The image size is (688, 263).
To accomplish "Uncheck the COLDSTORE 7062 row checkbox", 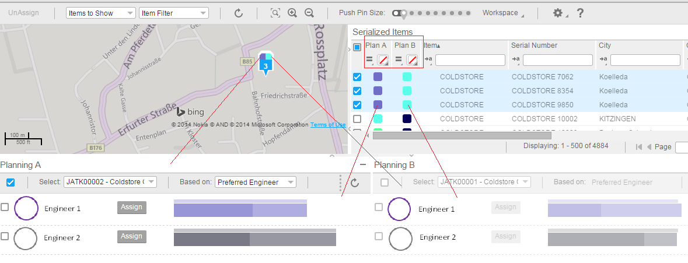I will tap(357, 77).
